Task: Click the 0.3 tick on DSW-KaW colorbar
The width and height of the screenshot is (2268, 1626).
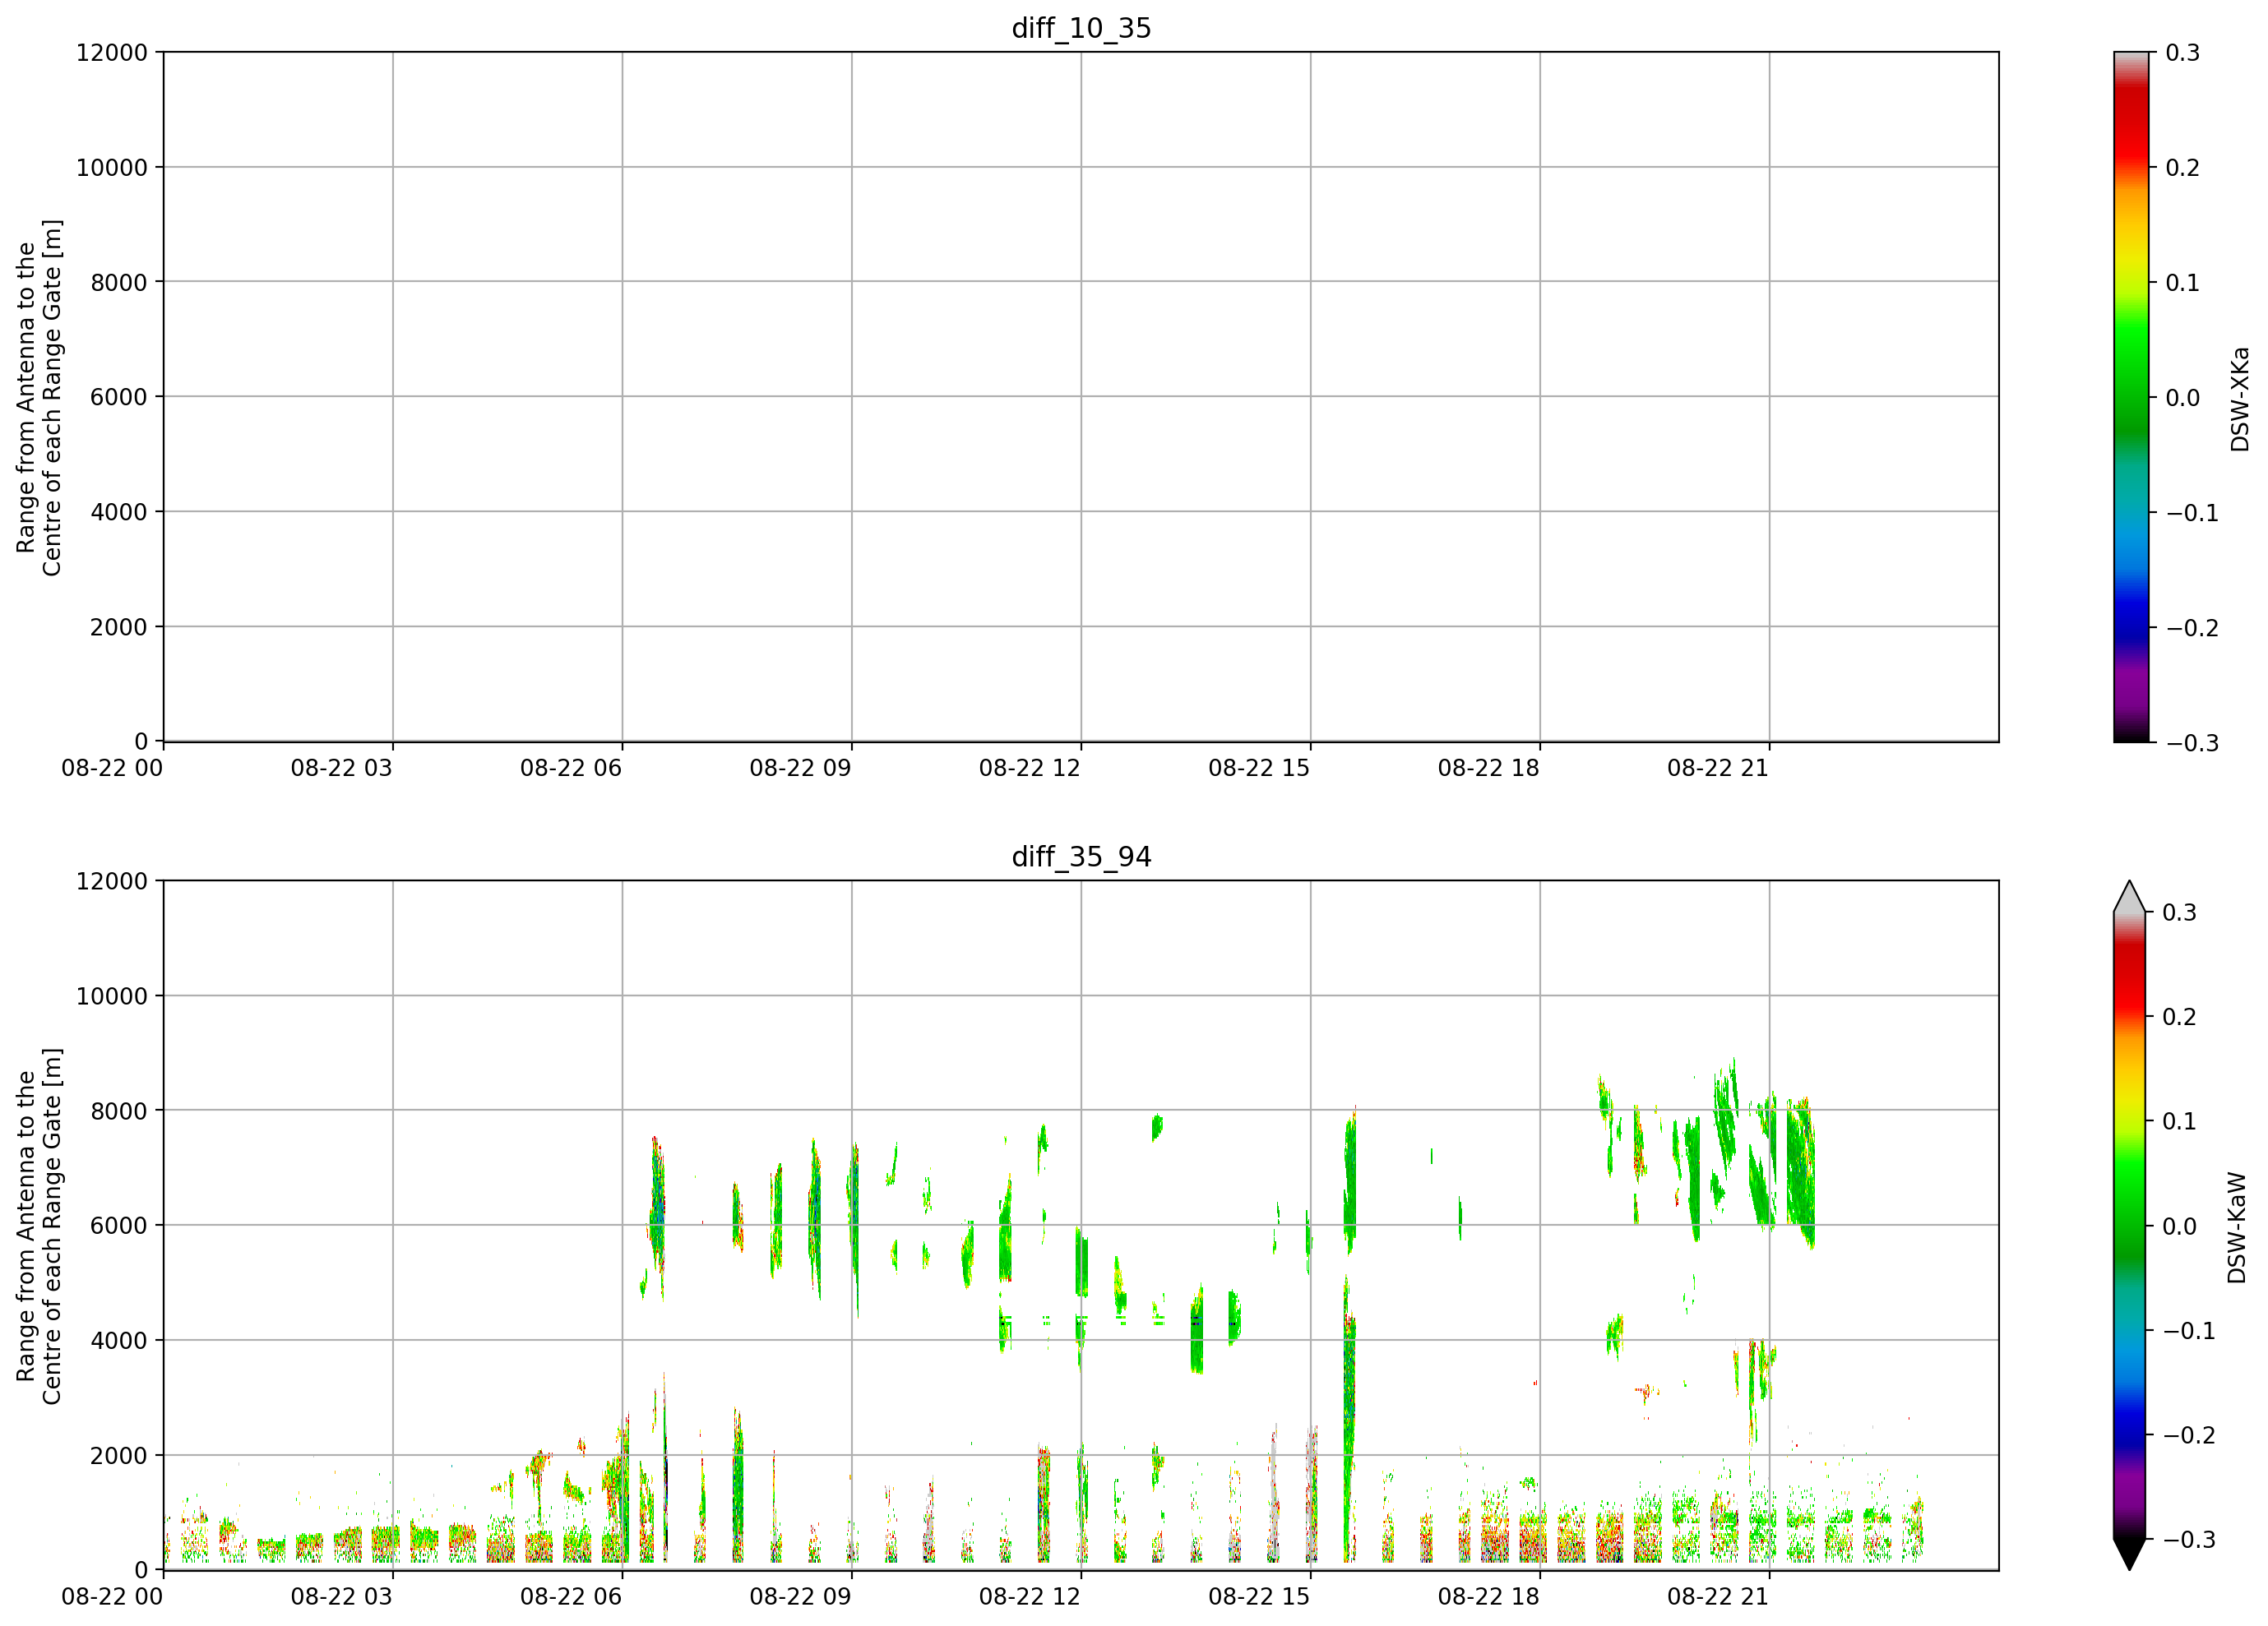Action: [2180, 912]
